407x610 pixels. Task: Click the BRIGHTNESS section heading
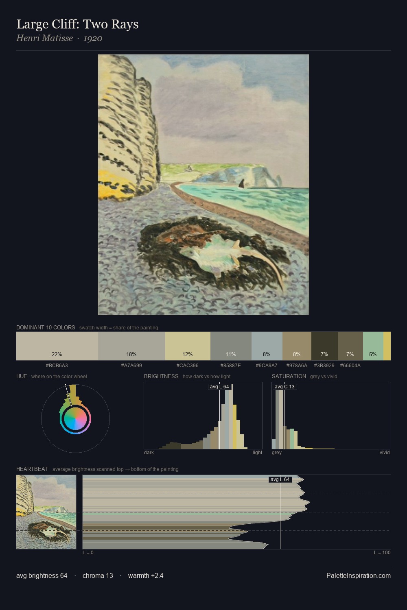(x=161, y=376)
